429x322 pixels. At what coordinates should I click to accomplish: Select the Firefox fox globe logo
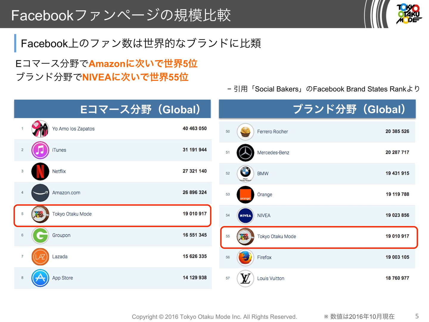245,257
